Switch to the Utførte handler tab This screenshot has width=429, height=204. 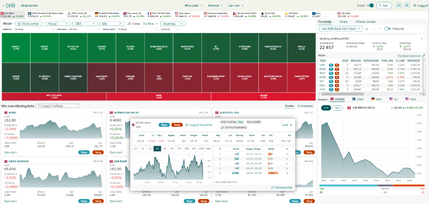(365, 22)
